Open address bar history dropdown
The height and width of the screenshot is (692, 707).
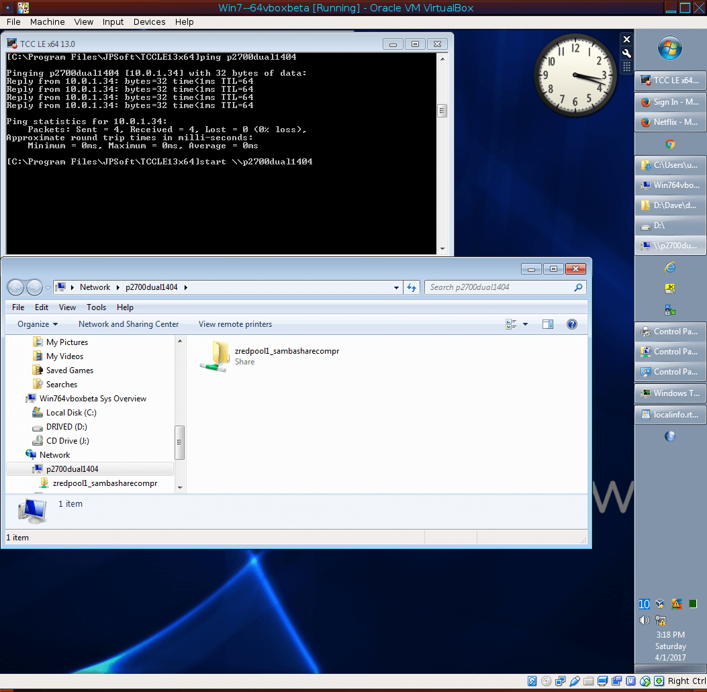coord(396,288)
